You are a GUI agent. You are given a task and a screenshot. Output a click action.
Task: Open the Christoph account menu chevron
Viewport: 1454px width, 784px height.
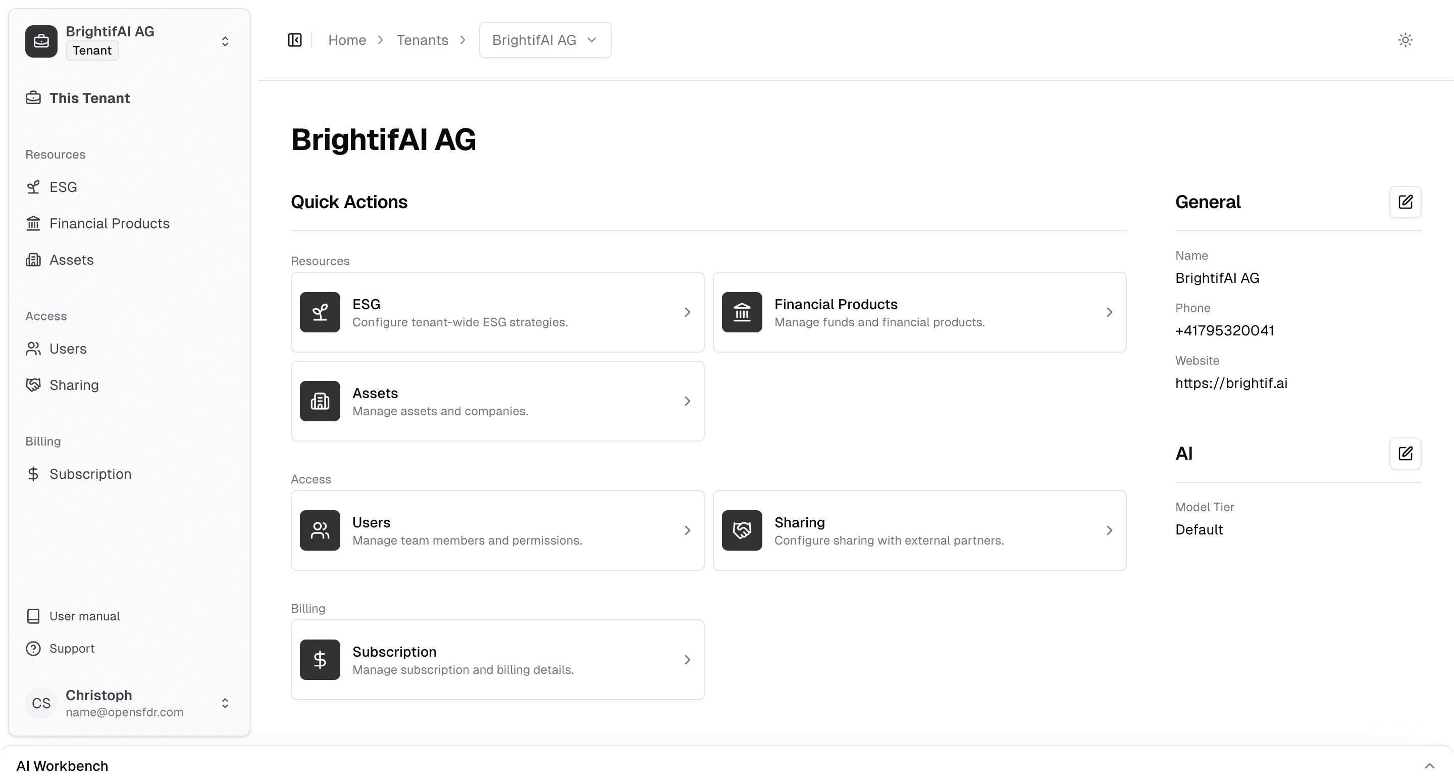225,703
